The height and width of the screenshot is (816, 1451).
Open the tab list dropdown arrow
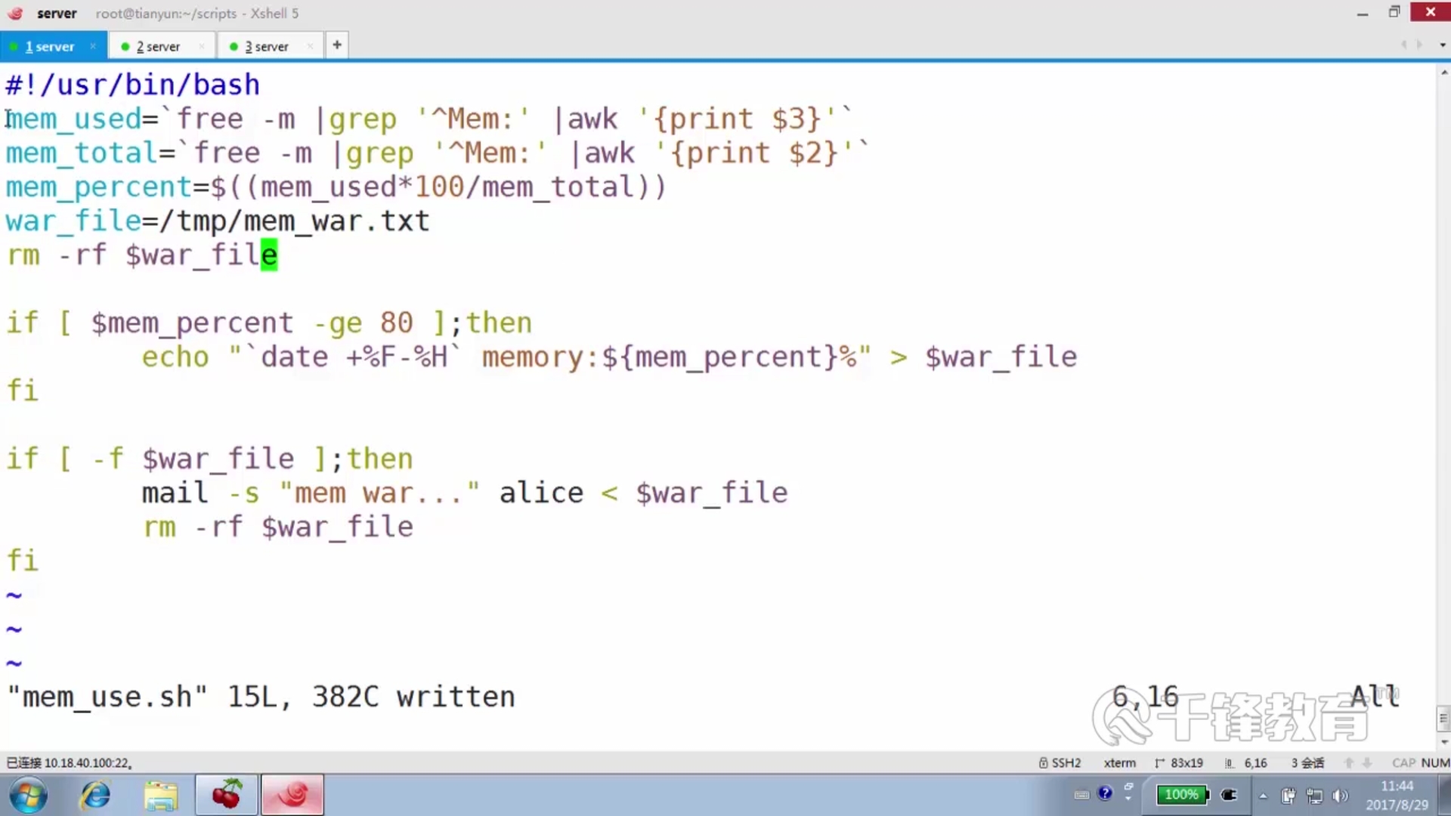pyautogui.click(x=1442, y=45)
